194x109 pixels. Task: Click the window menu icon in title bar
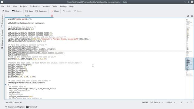(x=2, y=2)
